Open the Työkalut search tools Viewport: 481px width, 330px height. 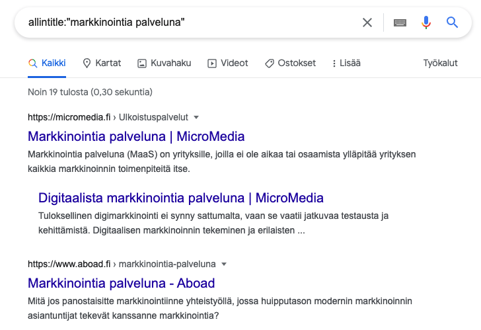point(440,63)
